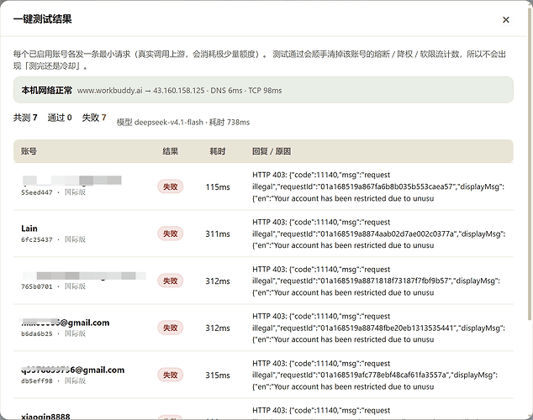Click the 失败 badge in the 55eed447 row
The height and width of the screenshot is (420, 533).
click(171, 186)
